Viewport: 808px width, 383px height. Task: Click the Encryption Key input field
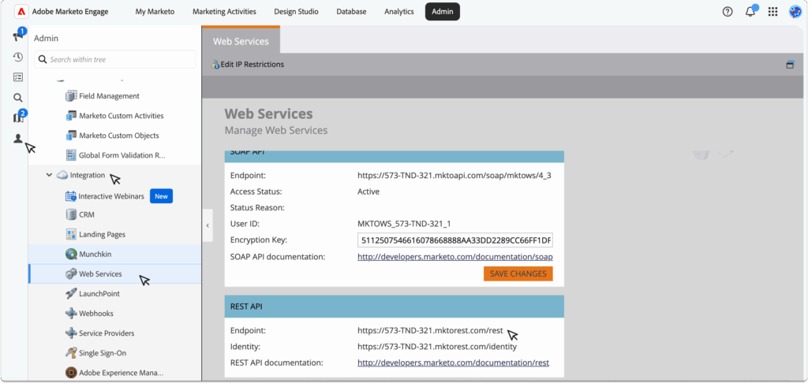pos(454,240)
